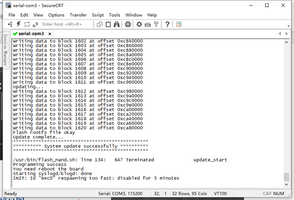Click the NUM indicator in status bar
The height and width of the screenshot is (200, 294).
click(279, 194)
